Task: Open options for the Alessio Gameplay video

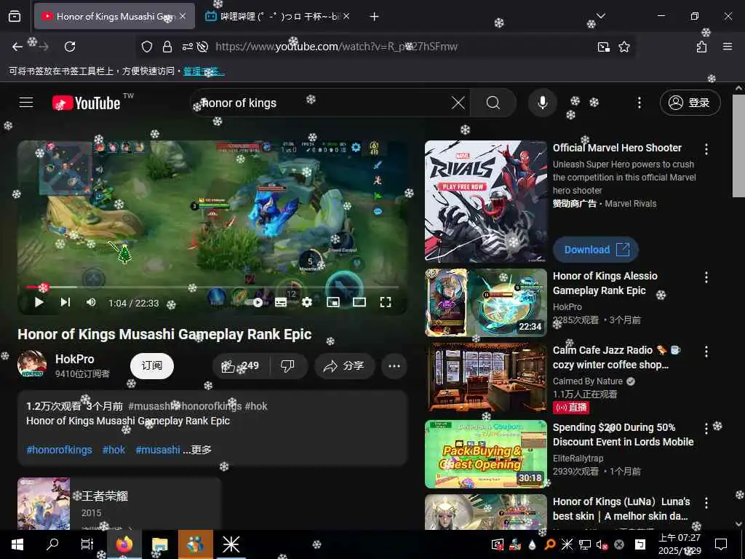Action: (706, 277)
